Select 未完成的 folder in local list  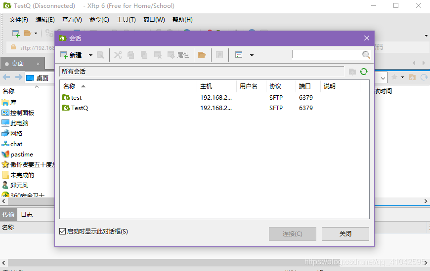coord(18,175)
